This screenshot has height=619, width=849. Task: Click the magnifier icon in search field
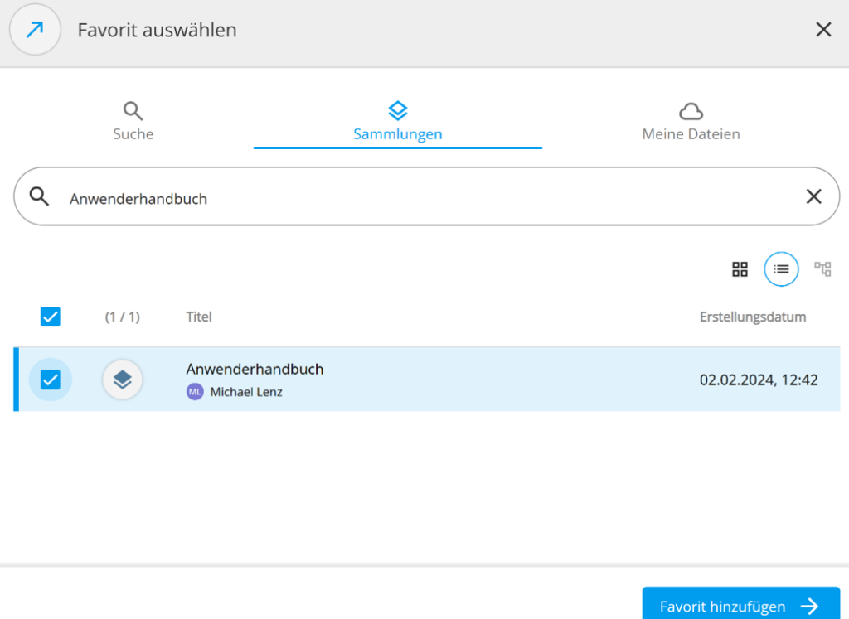(39, 196)
